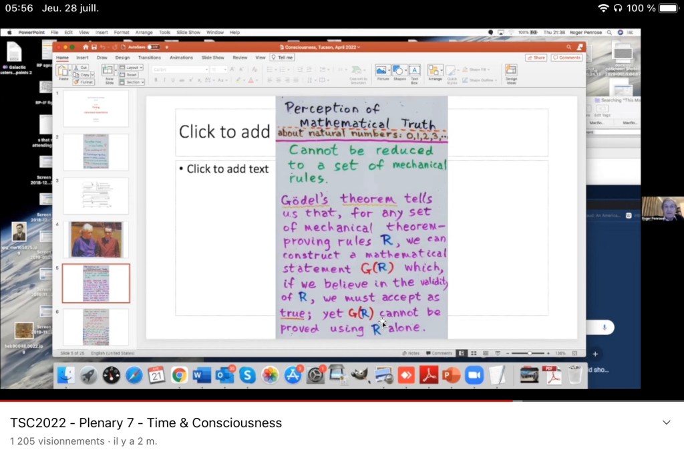
Task: Toggle the AutoSave switch
Action: (x=153, y=47)
